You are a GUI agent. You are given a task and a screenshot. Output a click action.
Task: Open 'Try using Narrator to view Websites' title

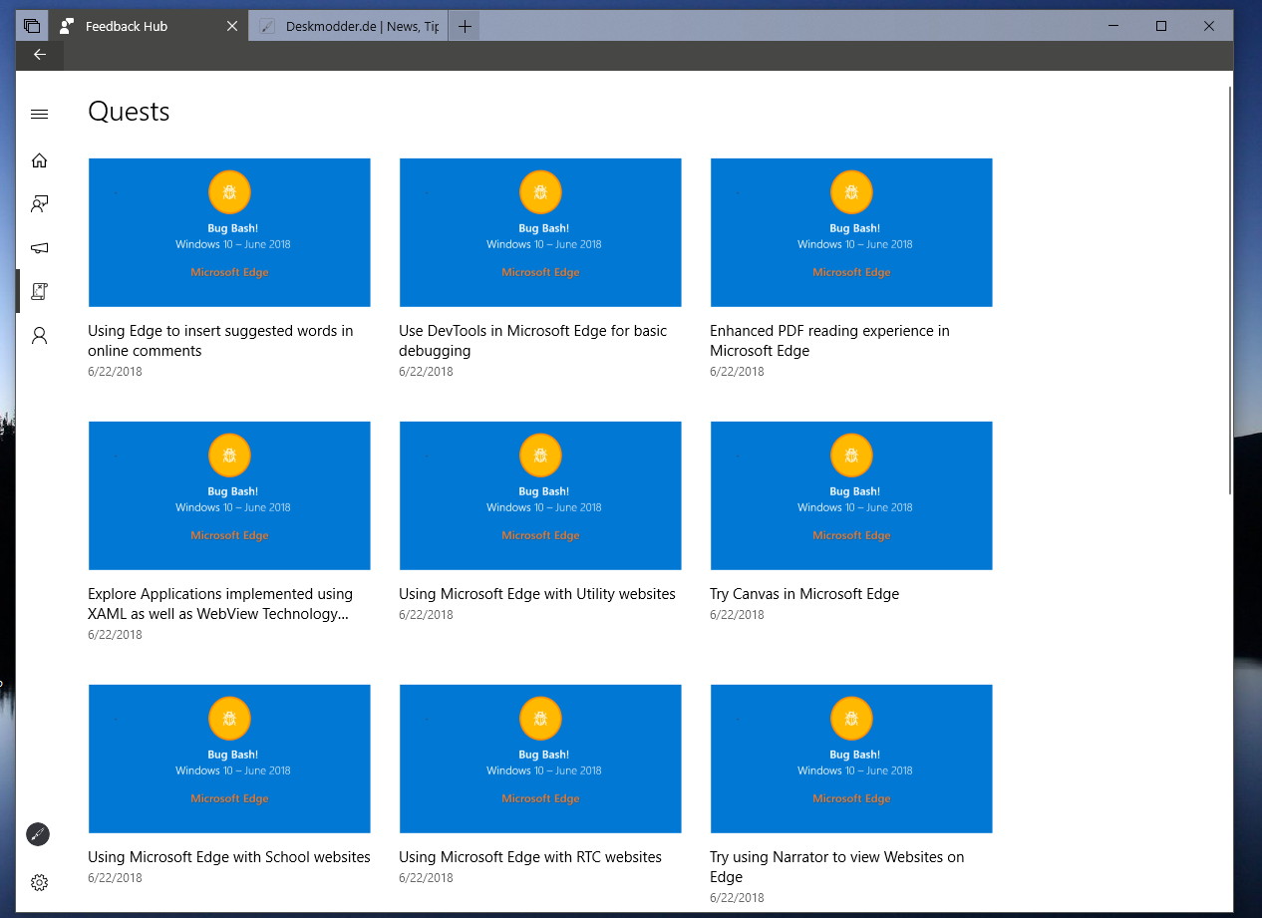click(837, 867)
